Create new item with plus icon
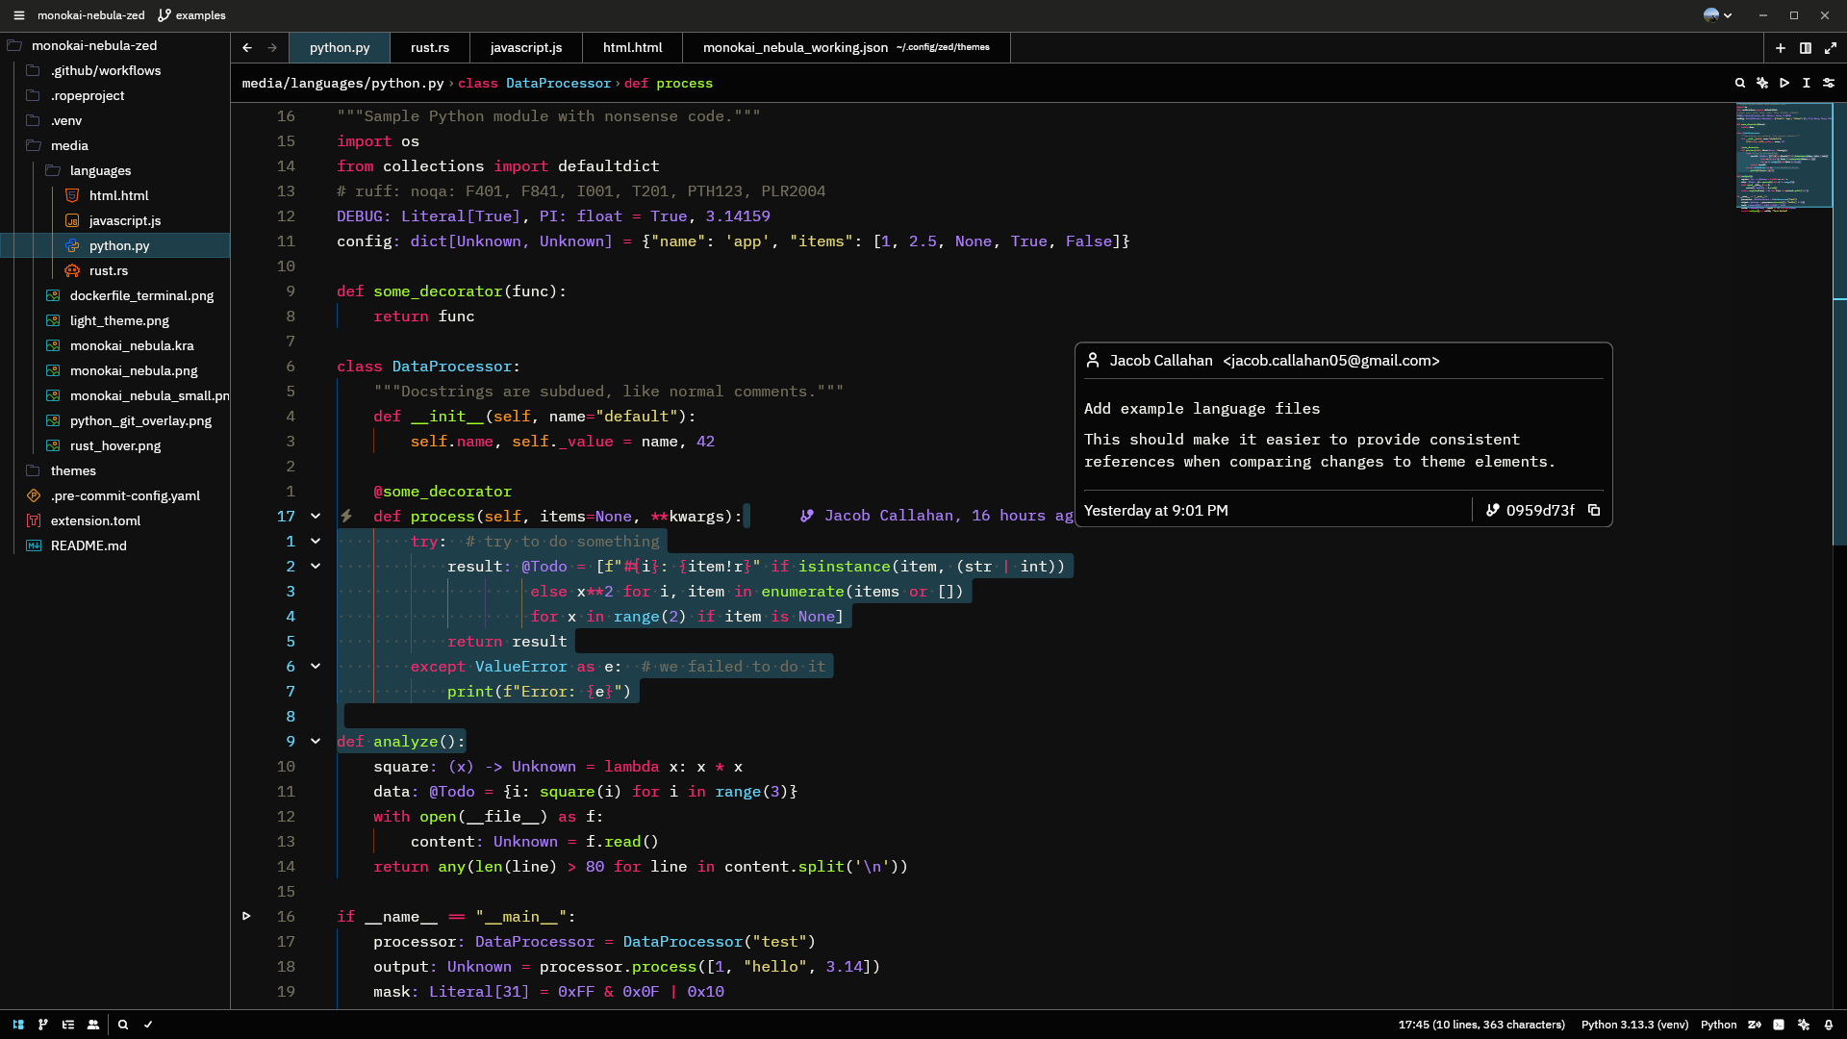Screen dimensions: 1847x1039 tap(1781, 48)
